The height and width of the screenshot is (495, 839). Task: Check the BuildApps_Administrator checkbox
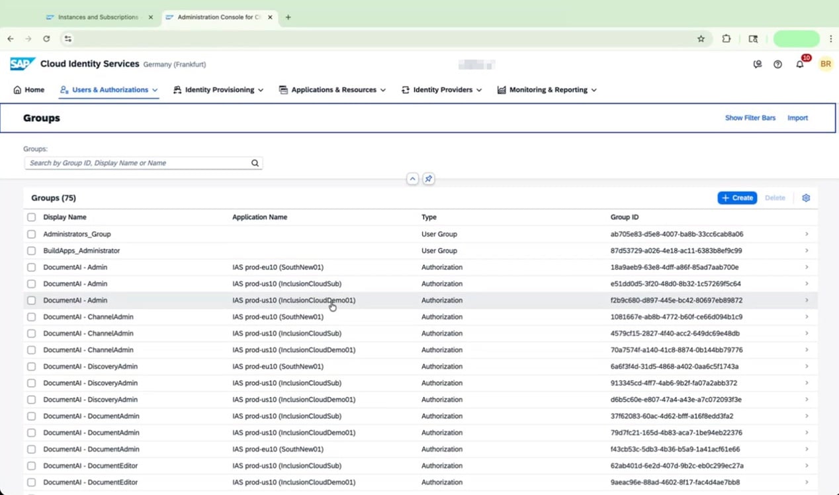(31, 251)
